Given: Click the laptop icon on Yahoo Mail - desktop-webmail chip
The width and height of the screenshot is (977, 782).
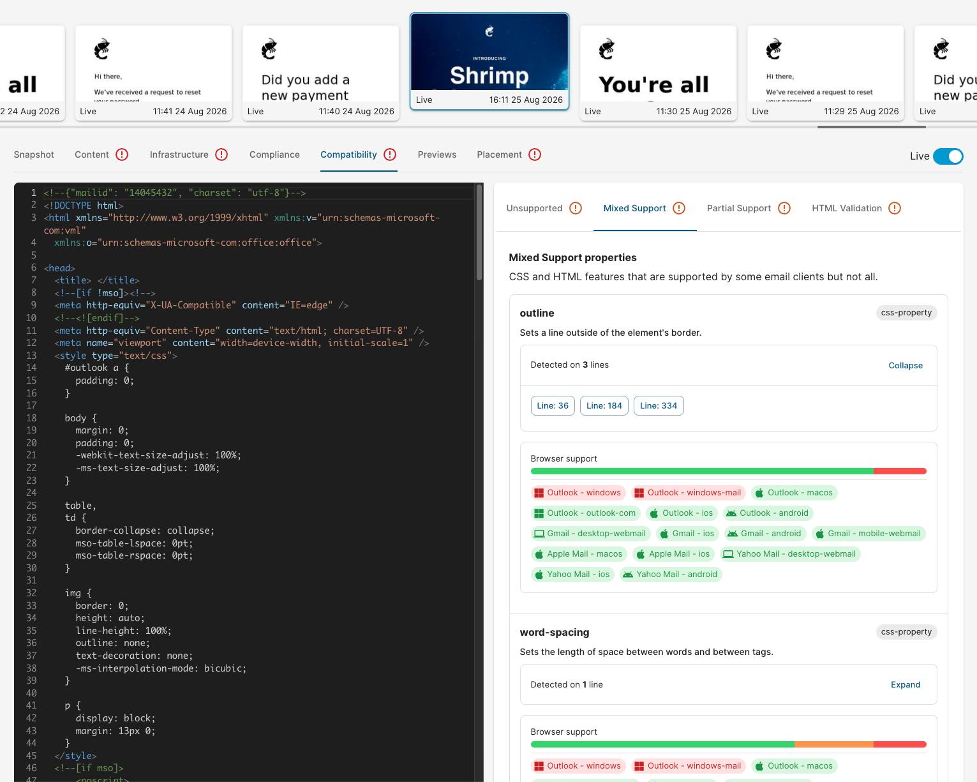Looking at the screenshot, I should click(728, 554).
